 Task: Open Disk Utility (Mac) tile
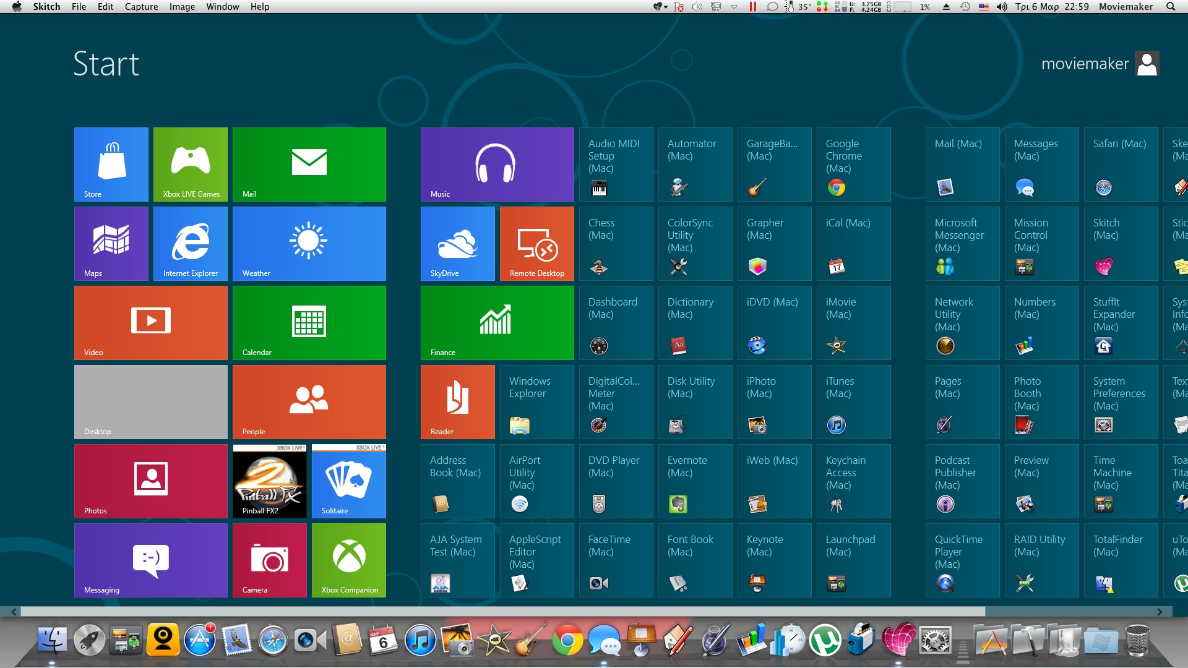click(695, 402)
